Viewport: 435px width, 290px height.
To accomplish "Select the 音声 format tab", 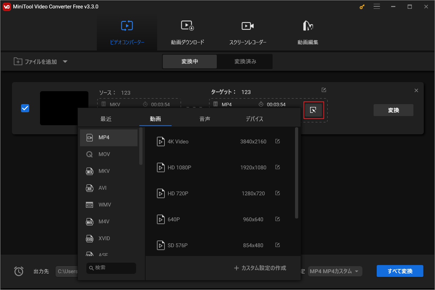I will coord(205,119).
